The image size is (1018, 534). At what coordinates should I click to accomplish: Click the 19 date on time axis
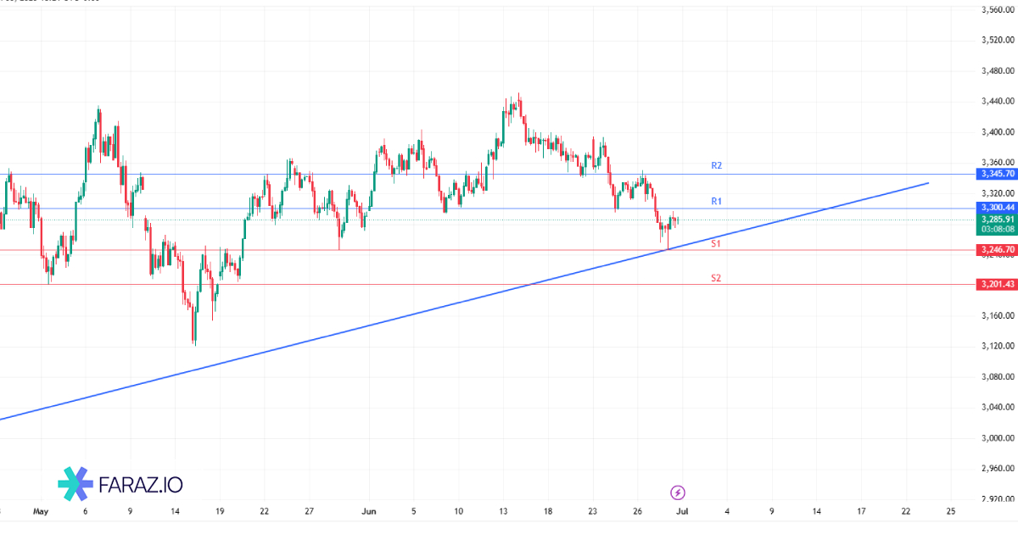[220, 512]
